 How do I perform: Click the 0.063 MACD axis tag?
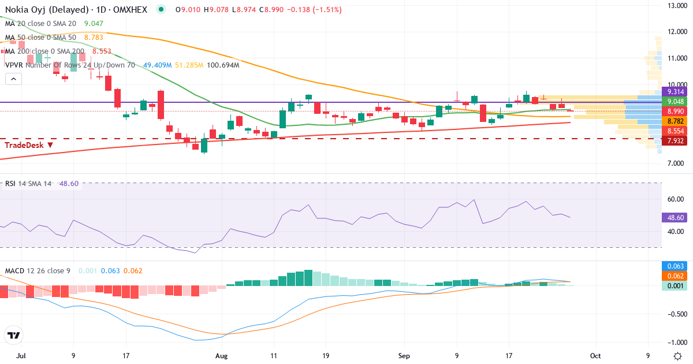tap(675, 266)
